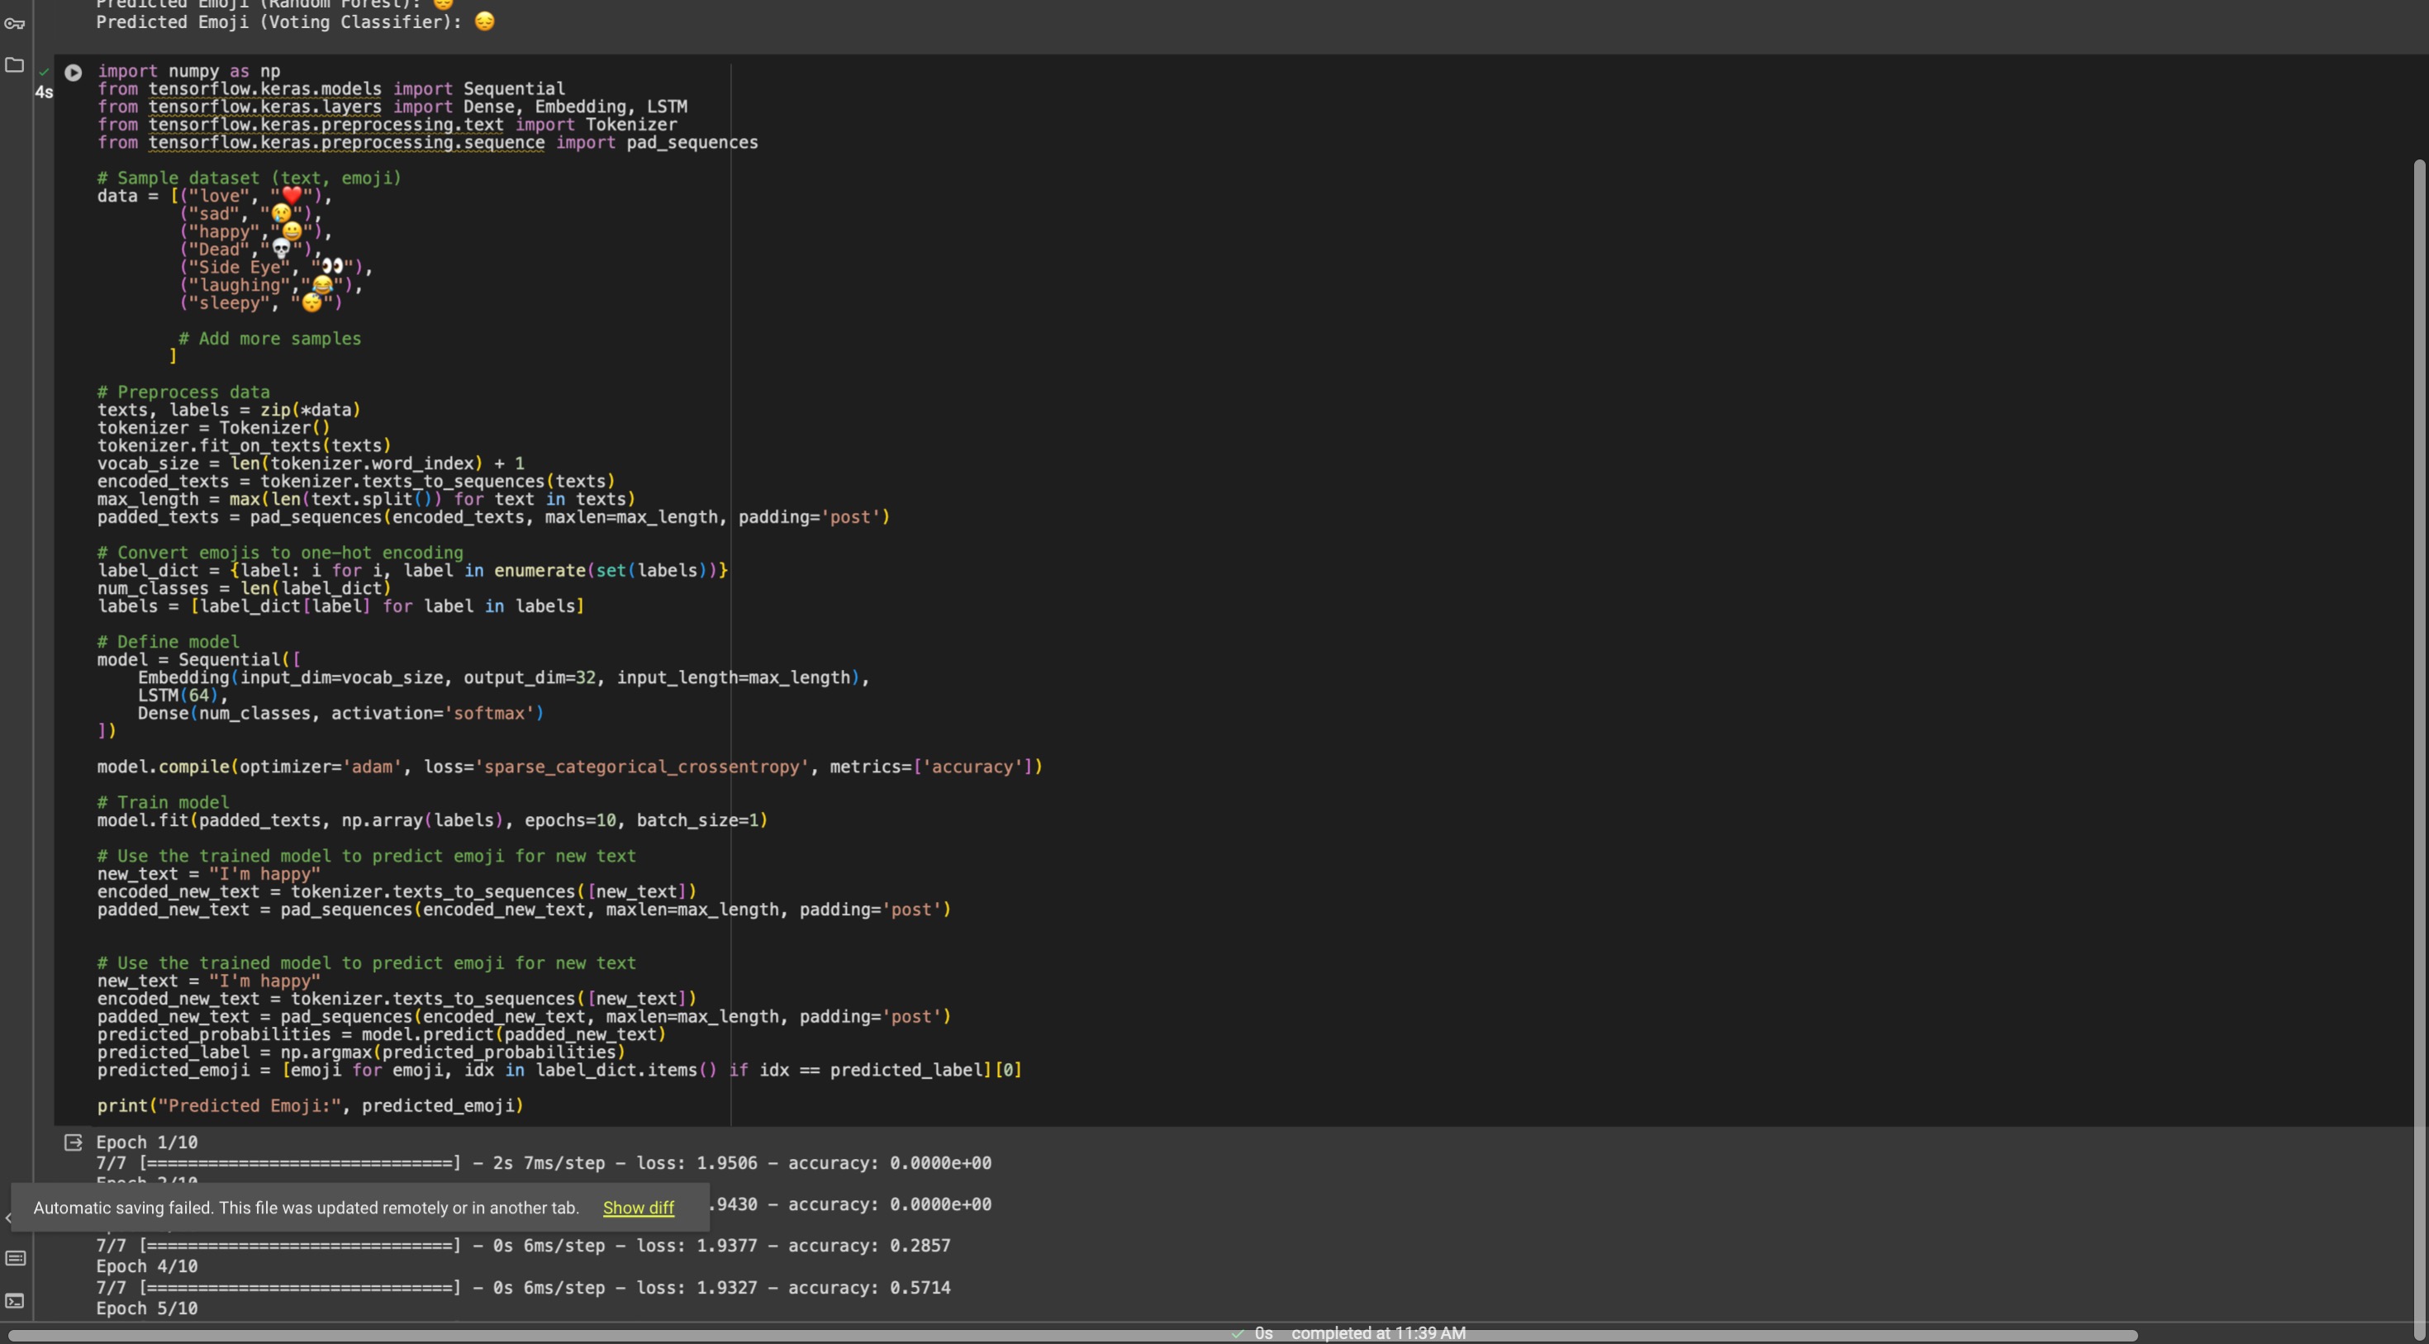This screenshot has width=2429, height=1344.
Task: Open the Command palette icon near bottom left
Action: coord(16,1257)
